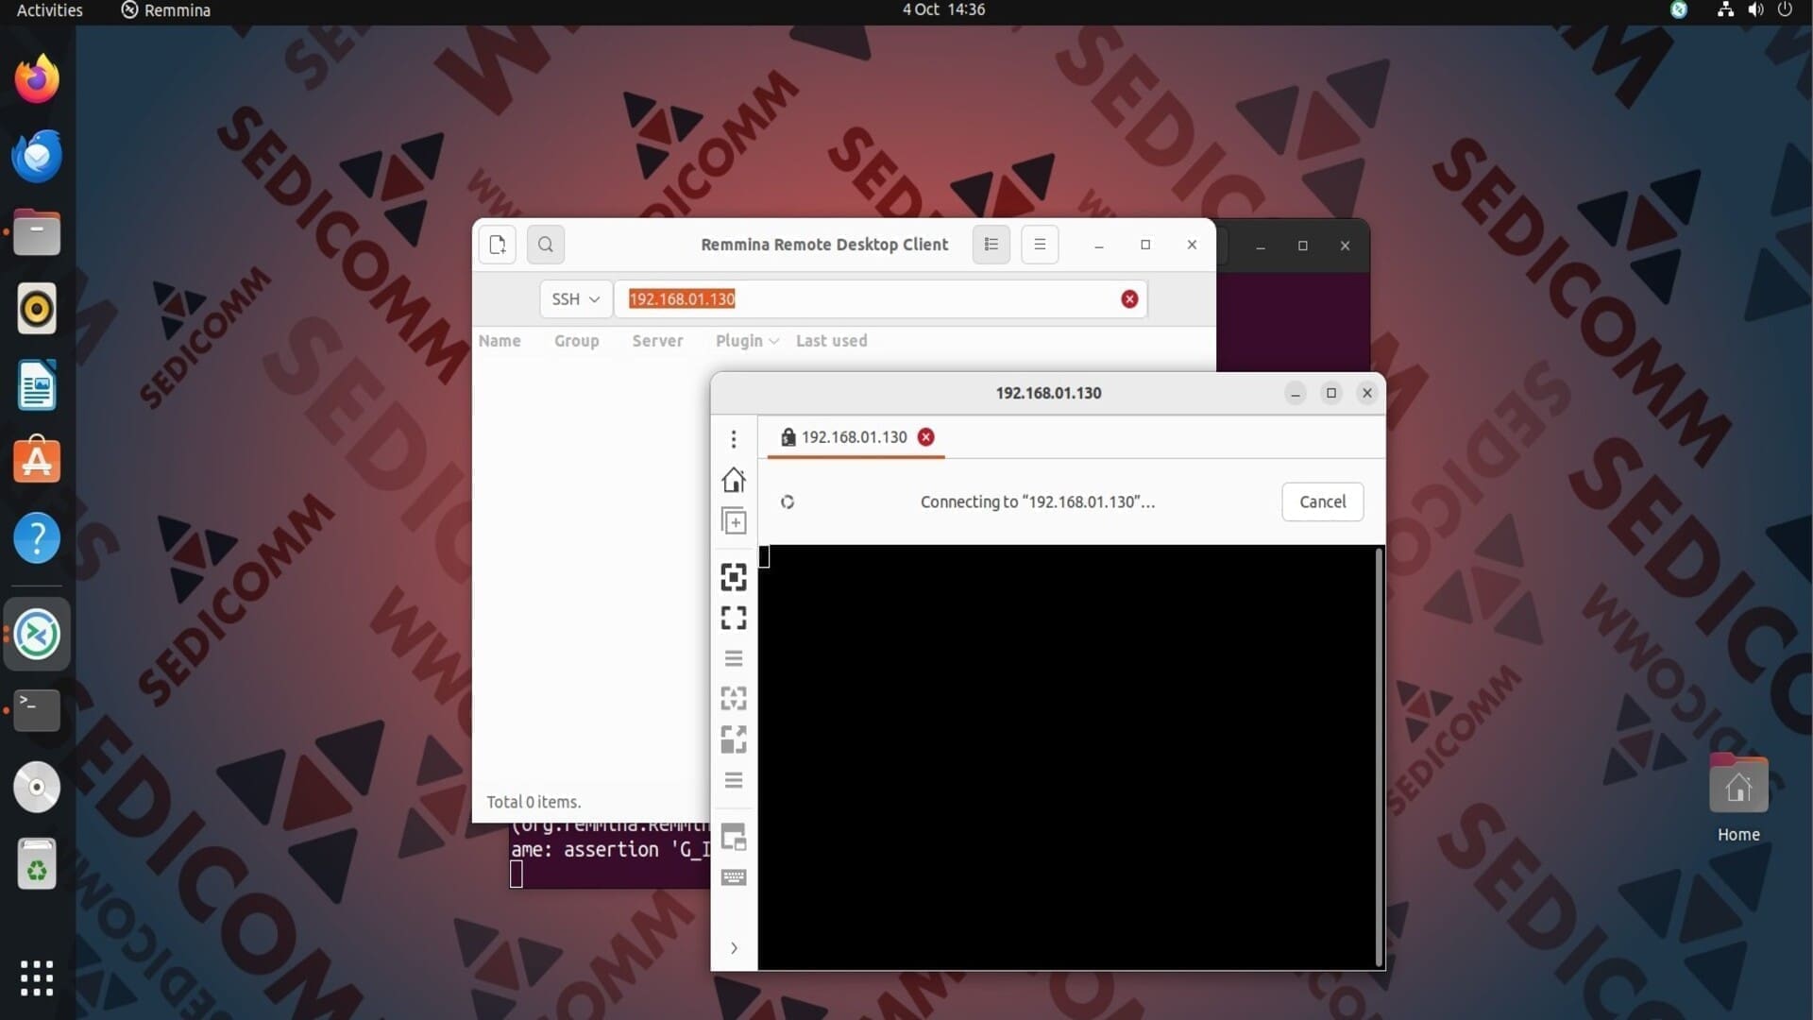Expand the sidebar toolbar with bottom chevron
This screenshot has width=1813, height=1020.
(x=734, y=948)
